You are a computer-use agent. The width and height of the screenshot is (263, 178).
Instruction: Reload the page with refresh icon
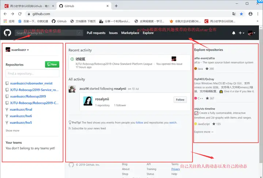coord(20,14)
